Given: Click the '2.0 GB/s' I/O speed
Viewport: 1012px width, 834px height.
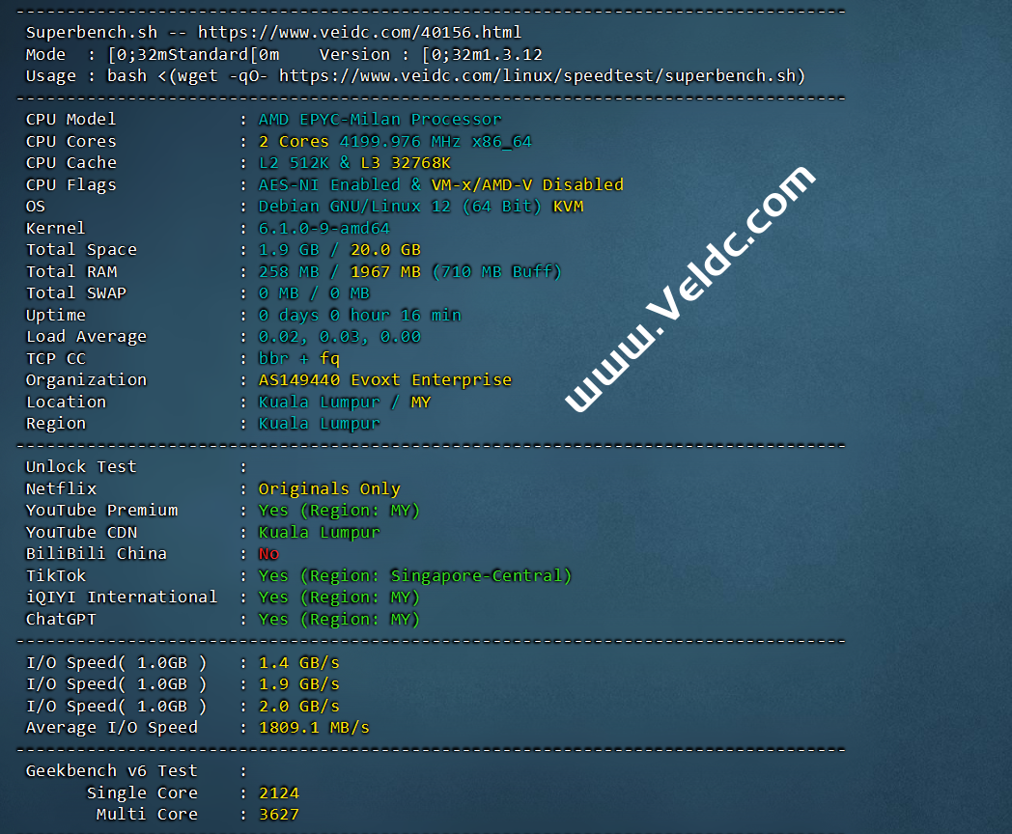Looking at the screenshot, I should click(298, 707).
